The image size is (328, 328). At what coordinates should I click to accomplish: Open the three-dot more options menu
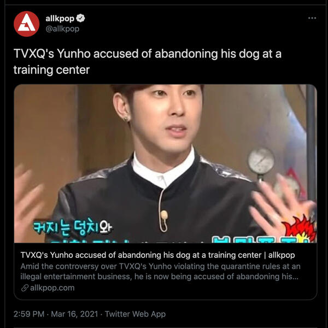(x=312, y=18)
